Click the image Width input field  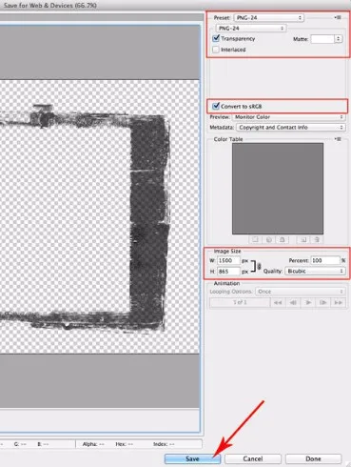[x=228, y=260]
